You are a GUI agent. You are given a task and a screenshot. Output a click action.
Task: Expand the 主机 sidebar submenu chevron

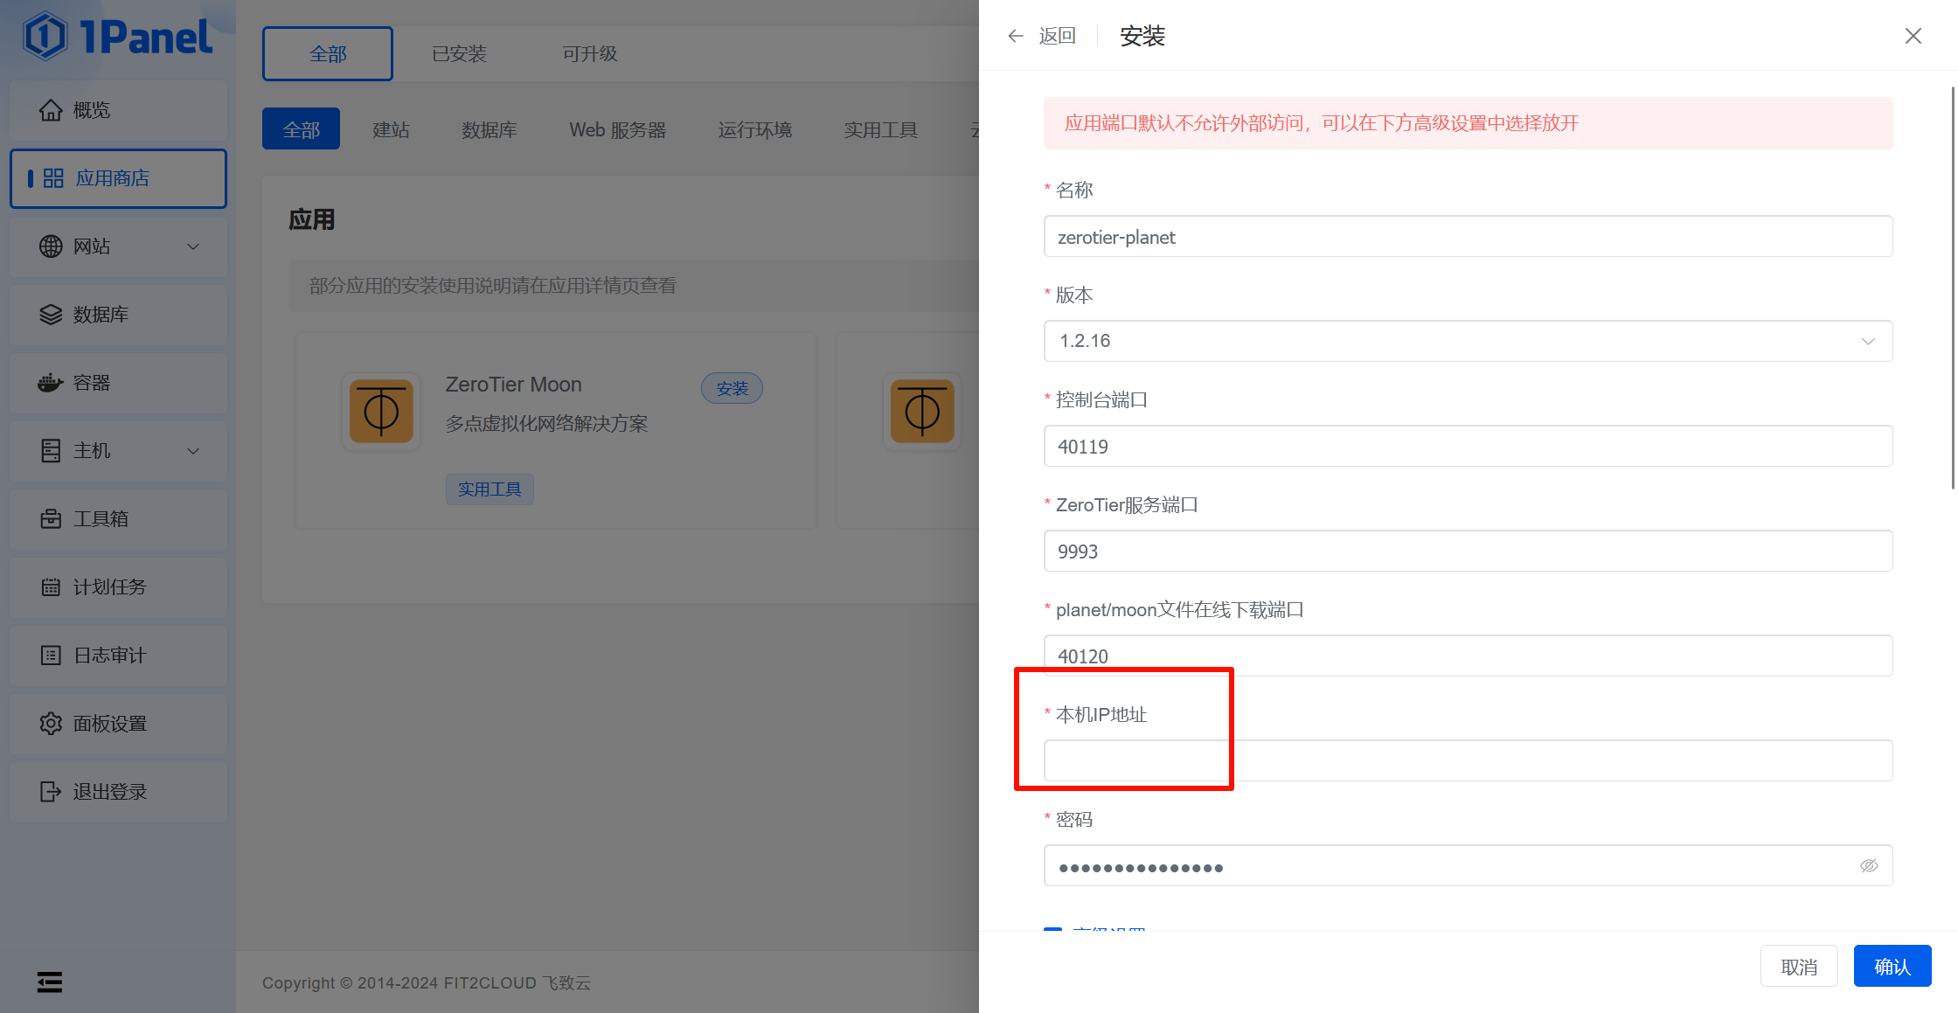(193, 451)
